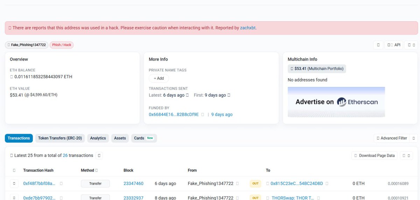Open the $53.41 Multichain Portfolio button
Viewport: 420px width, 200px height.
[317, 69]
